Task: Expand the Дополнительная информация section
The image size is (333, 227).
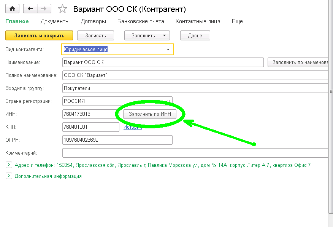Action: (9, 176)
